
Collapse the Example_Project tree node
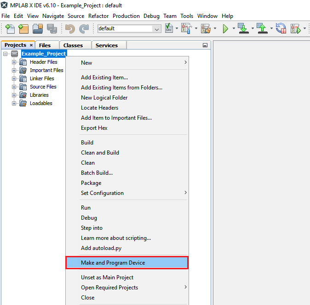(6, 54)
